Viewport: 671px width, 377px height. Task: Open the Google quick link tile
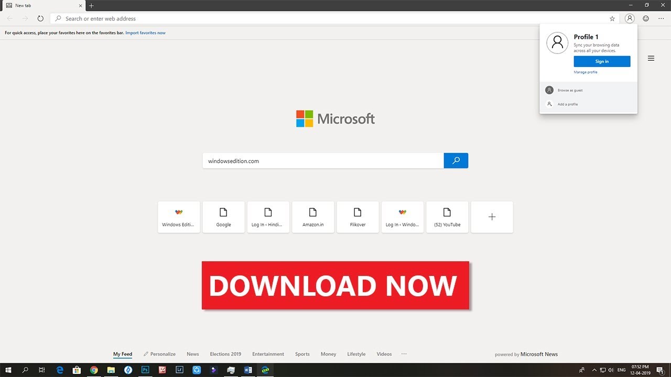pos(223,217)
